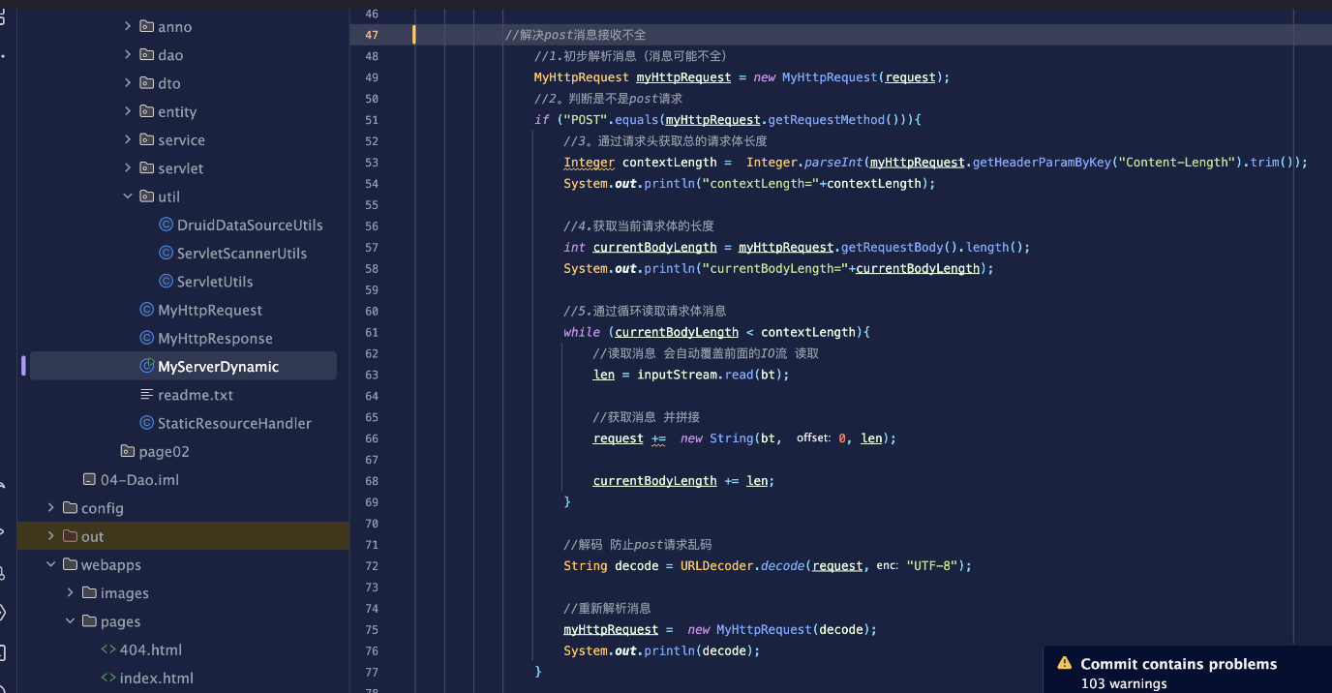Expand the entity package chevron
1332x693 pixels.
point(128,111)
